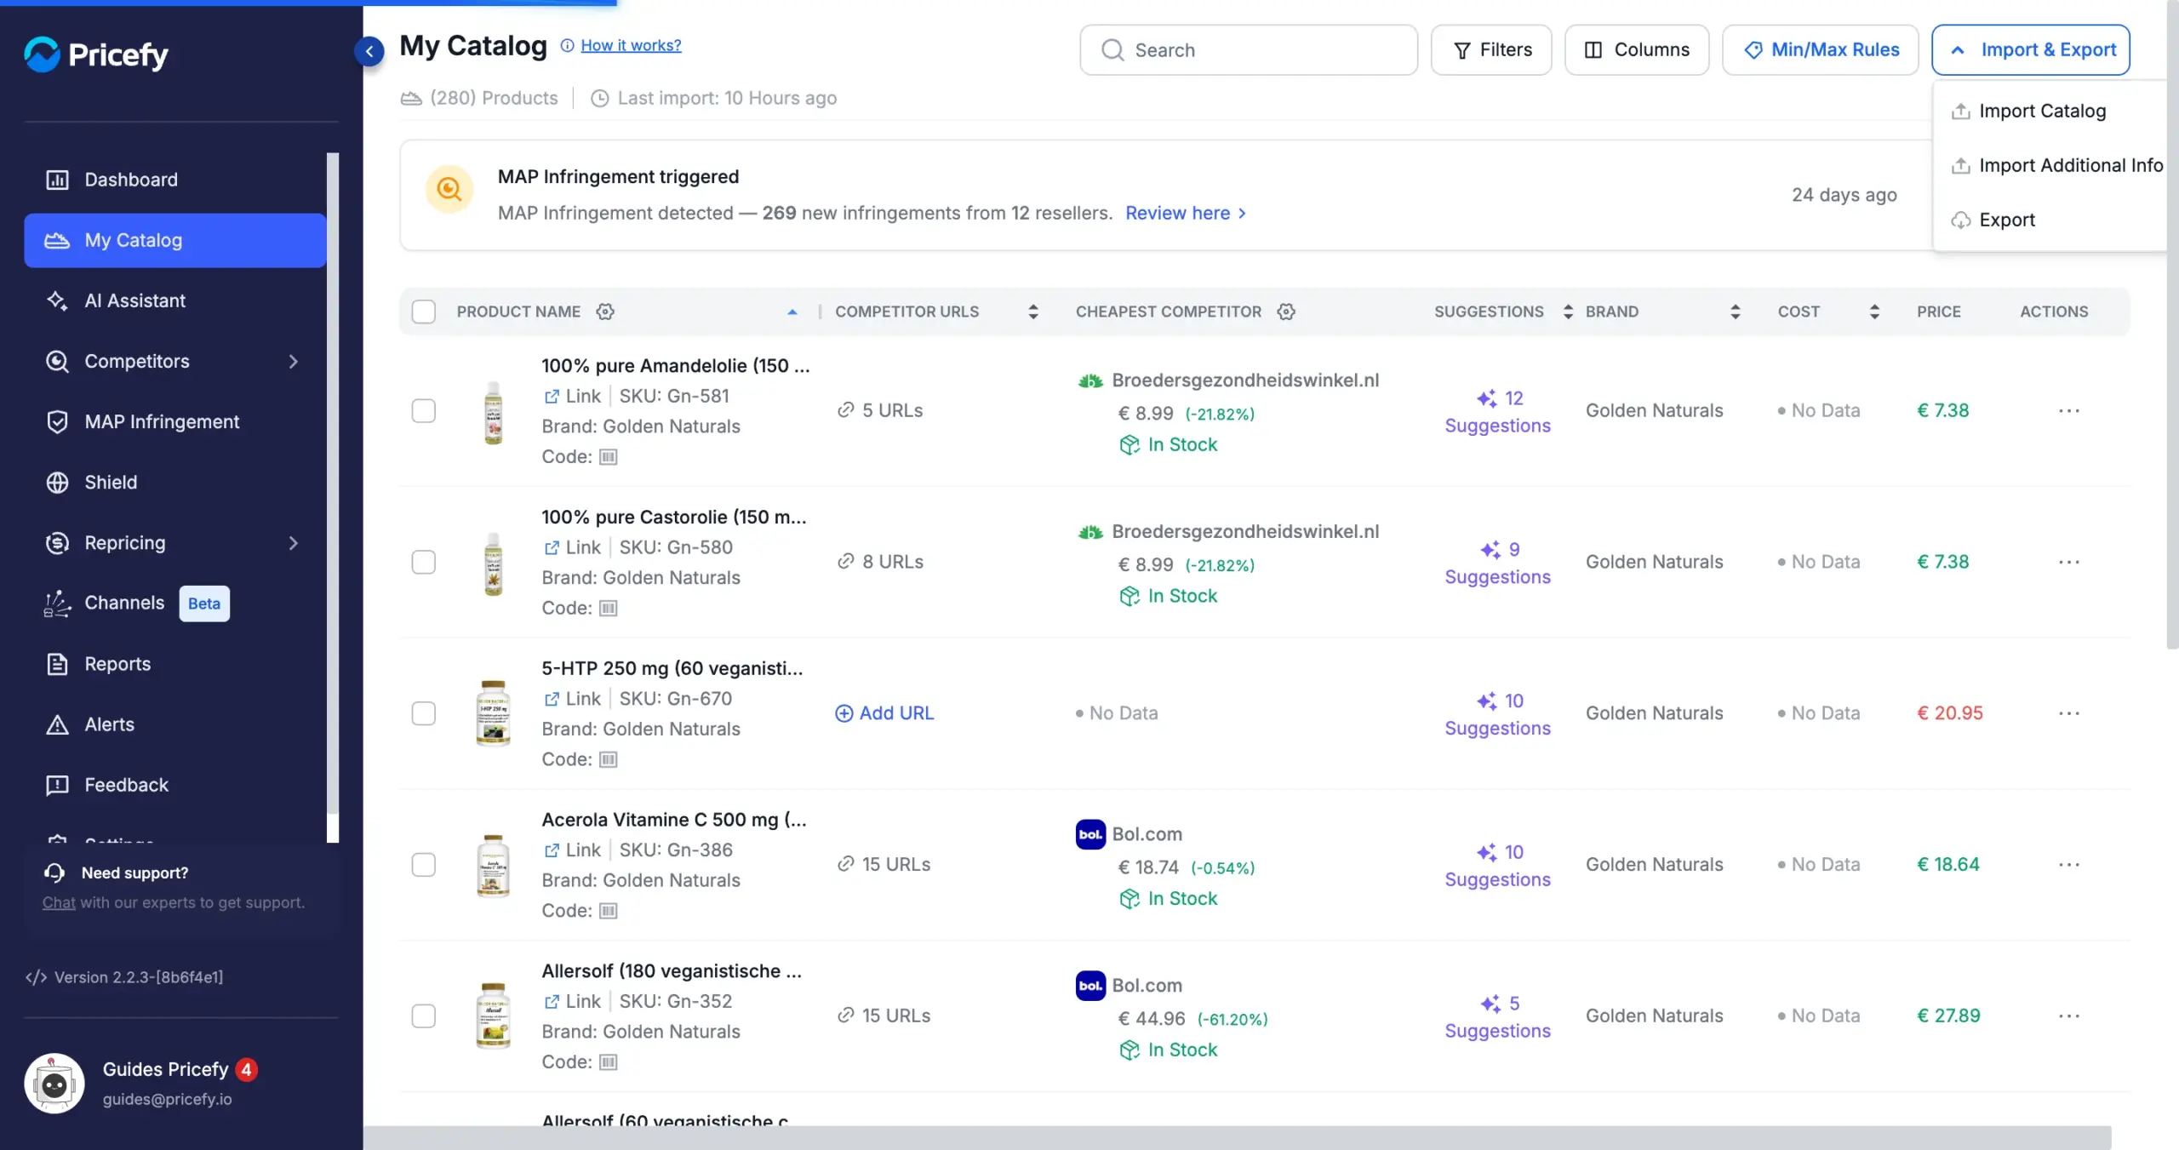Screen dimensions: 2179x1150
Task: Open Min/Max Rules
Action: [x=1821, y=50]
